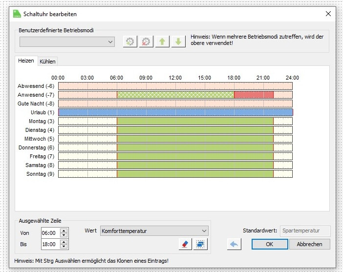Screen dimensions: 343x272
Task: Remove operating mode clock icon with red x
Action: point(146,42)
